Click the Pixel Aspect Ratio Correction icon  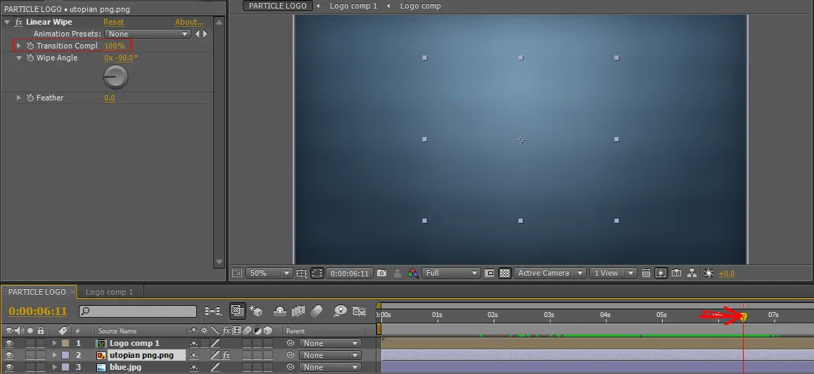(646, 273)
